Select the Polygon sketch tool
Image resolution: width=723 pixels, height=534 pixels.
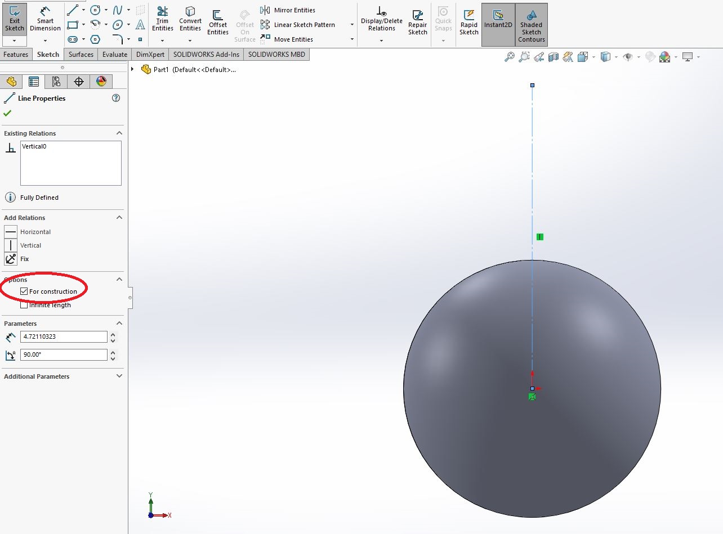pyautogui.click(x=95, y=39)
